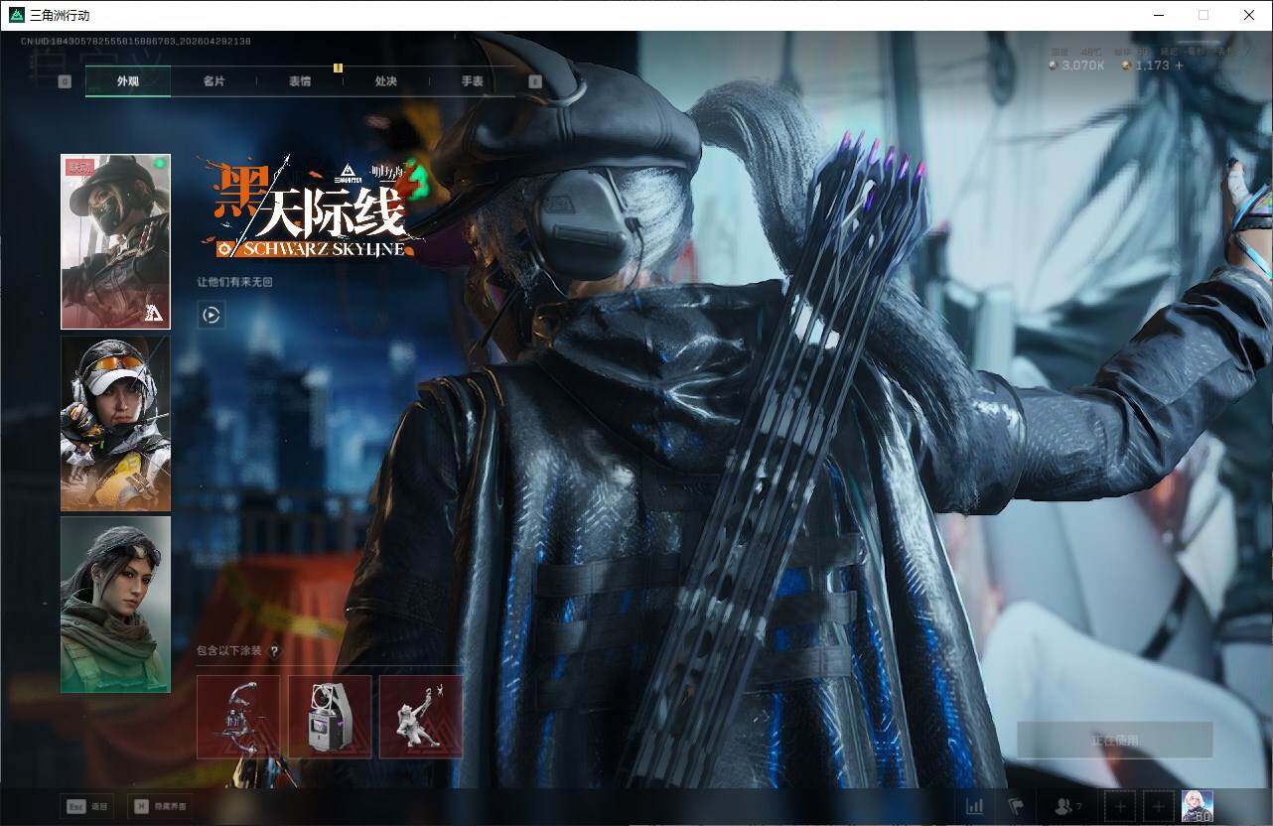Play the 黑天际线 skin preview video
1273x826 pixels.
click(x=211, y=316)
